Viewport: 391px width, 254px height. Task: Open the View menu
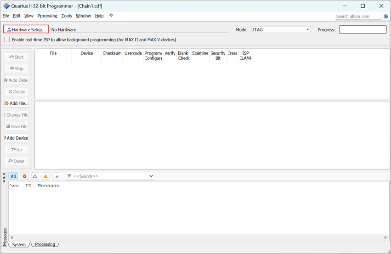28,16
